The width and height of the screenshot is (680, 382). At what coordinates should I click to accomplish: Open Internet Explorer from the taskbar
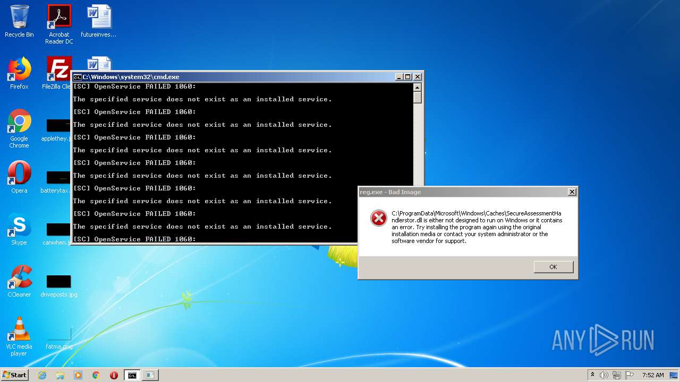[x=42, y=375]
